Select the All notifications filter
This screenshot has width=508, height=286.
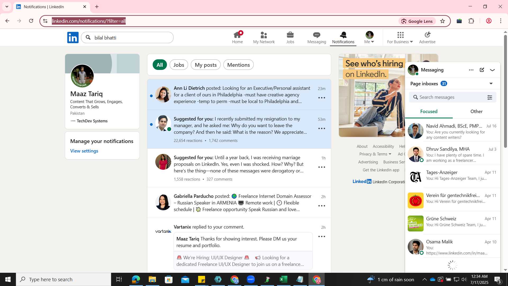click(160, 65)
